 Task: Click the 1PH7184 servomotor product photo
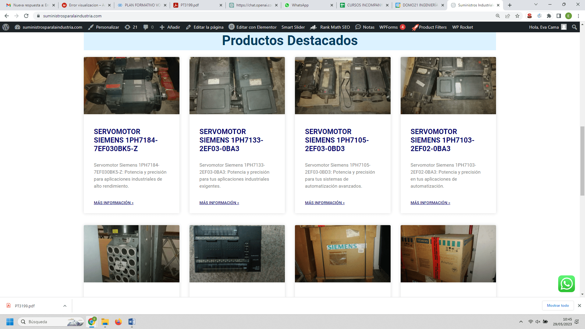[x=132, y=86]
